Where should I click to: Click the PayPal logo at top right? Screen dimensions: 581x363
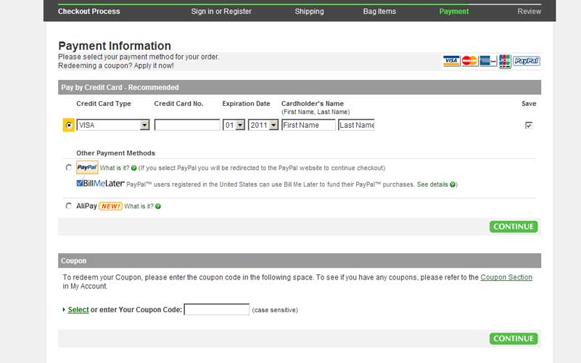[527, 61]
